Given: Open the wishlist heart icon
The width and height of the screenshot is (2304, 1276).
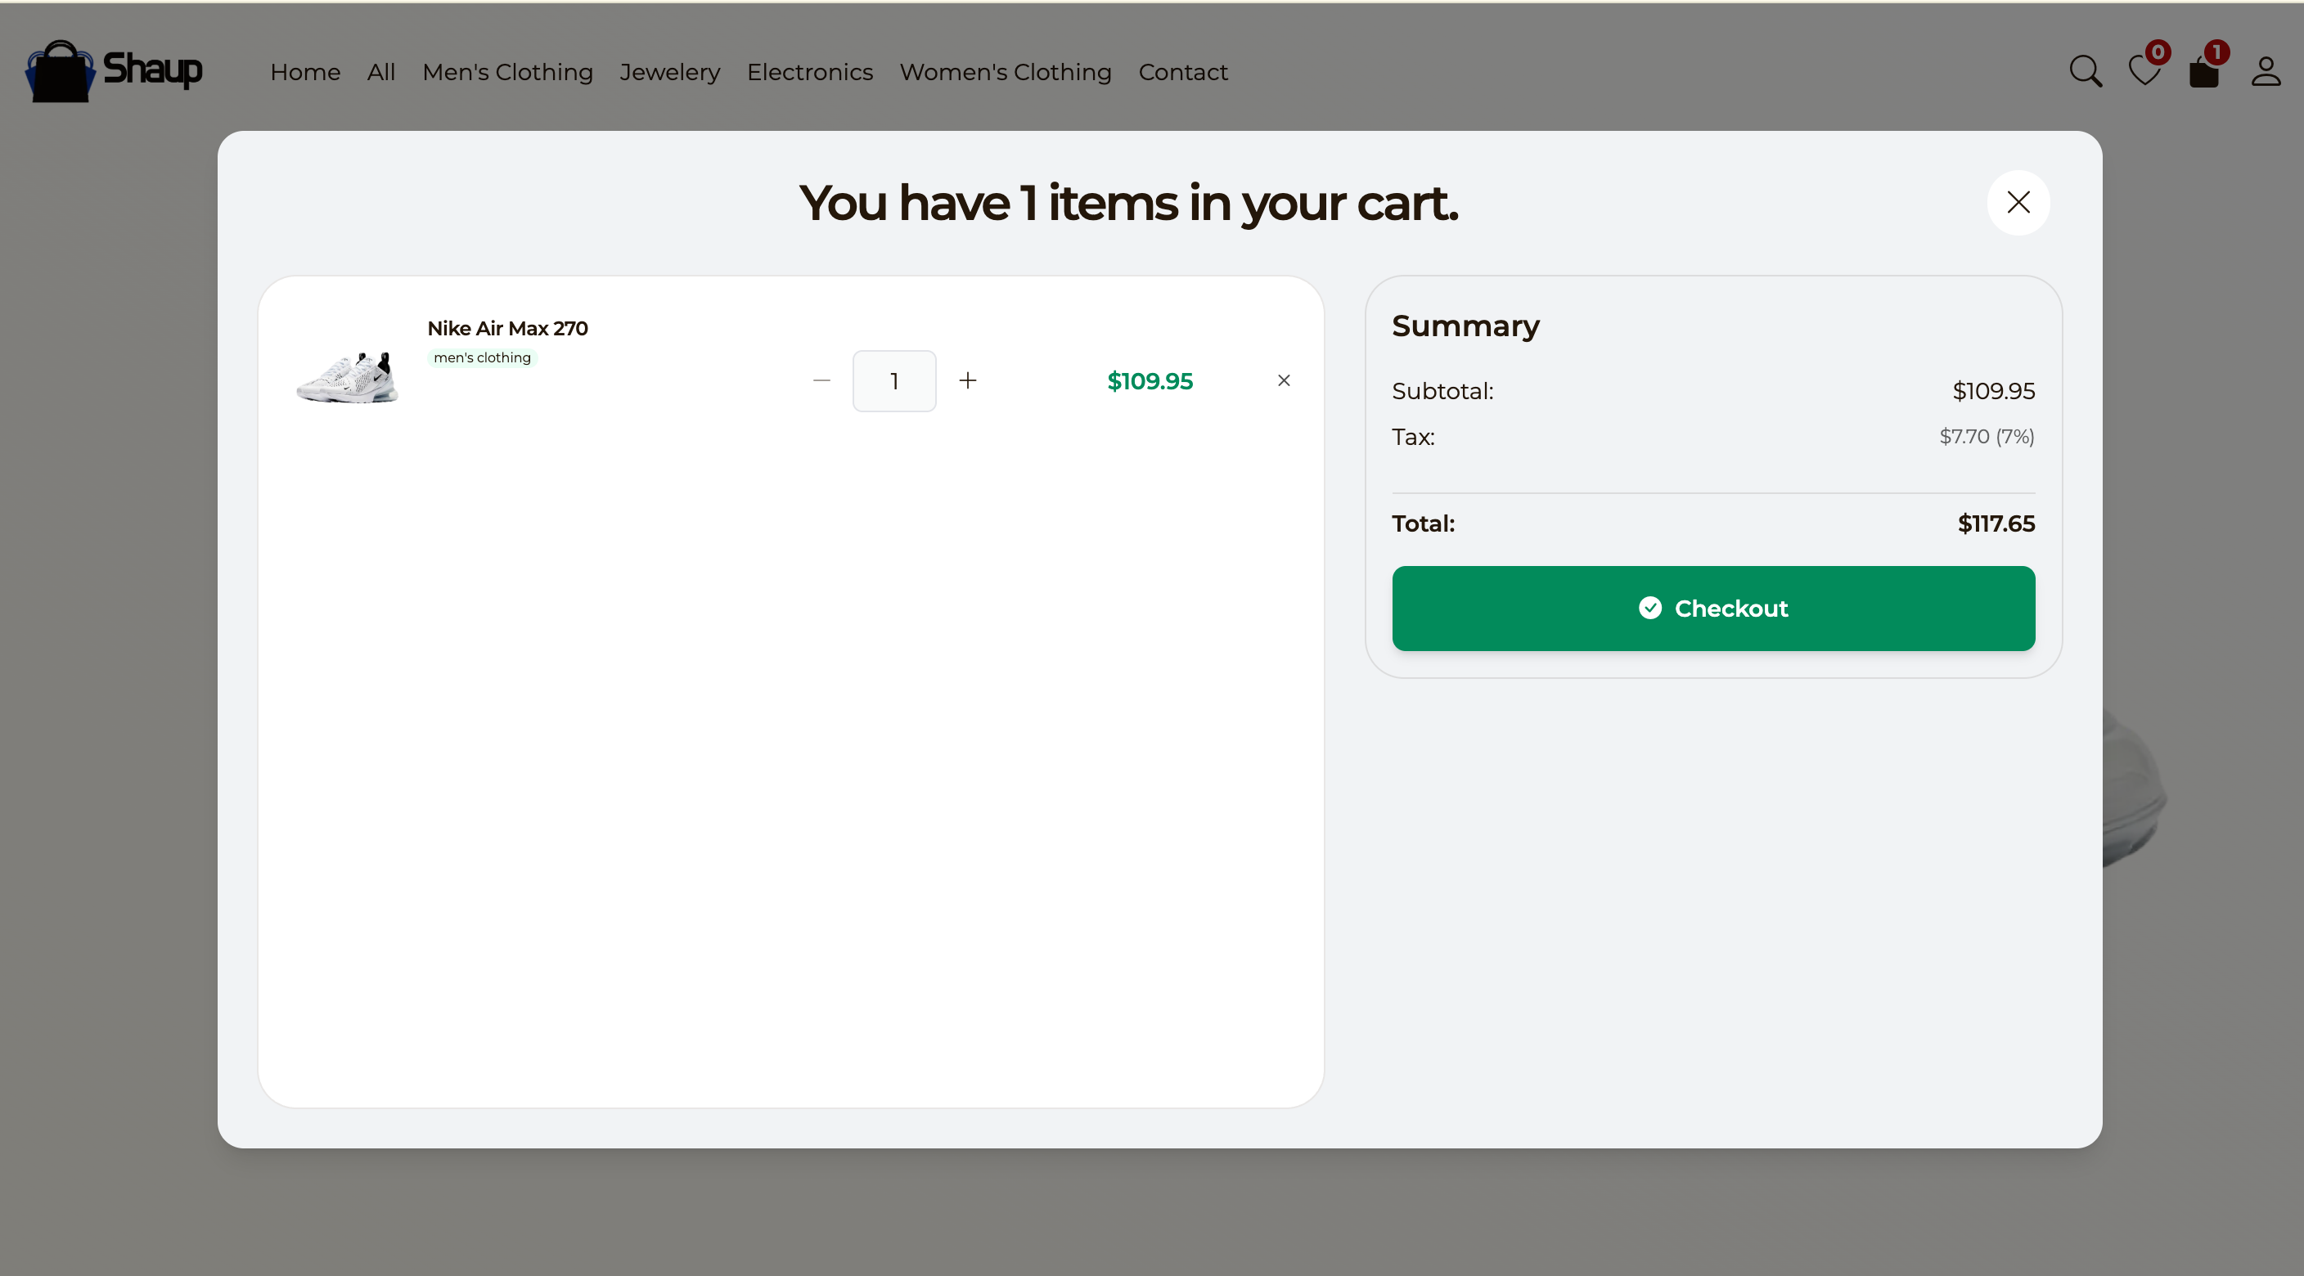Looking at the screenshot, I should coord(2144,70).
